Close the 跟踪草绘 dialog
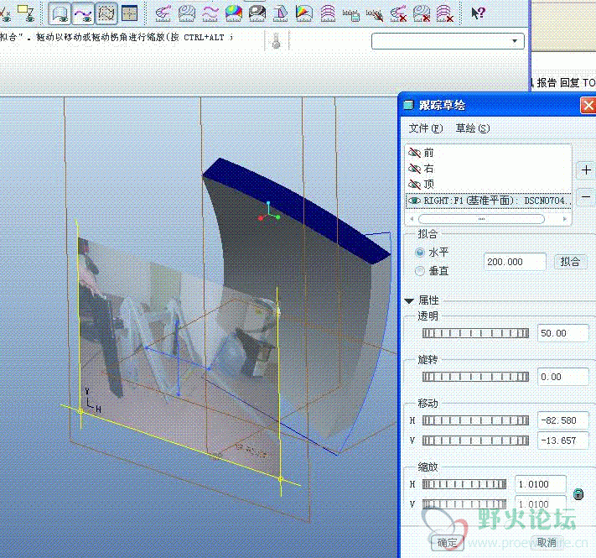 (x=588, y=106)
